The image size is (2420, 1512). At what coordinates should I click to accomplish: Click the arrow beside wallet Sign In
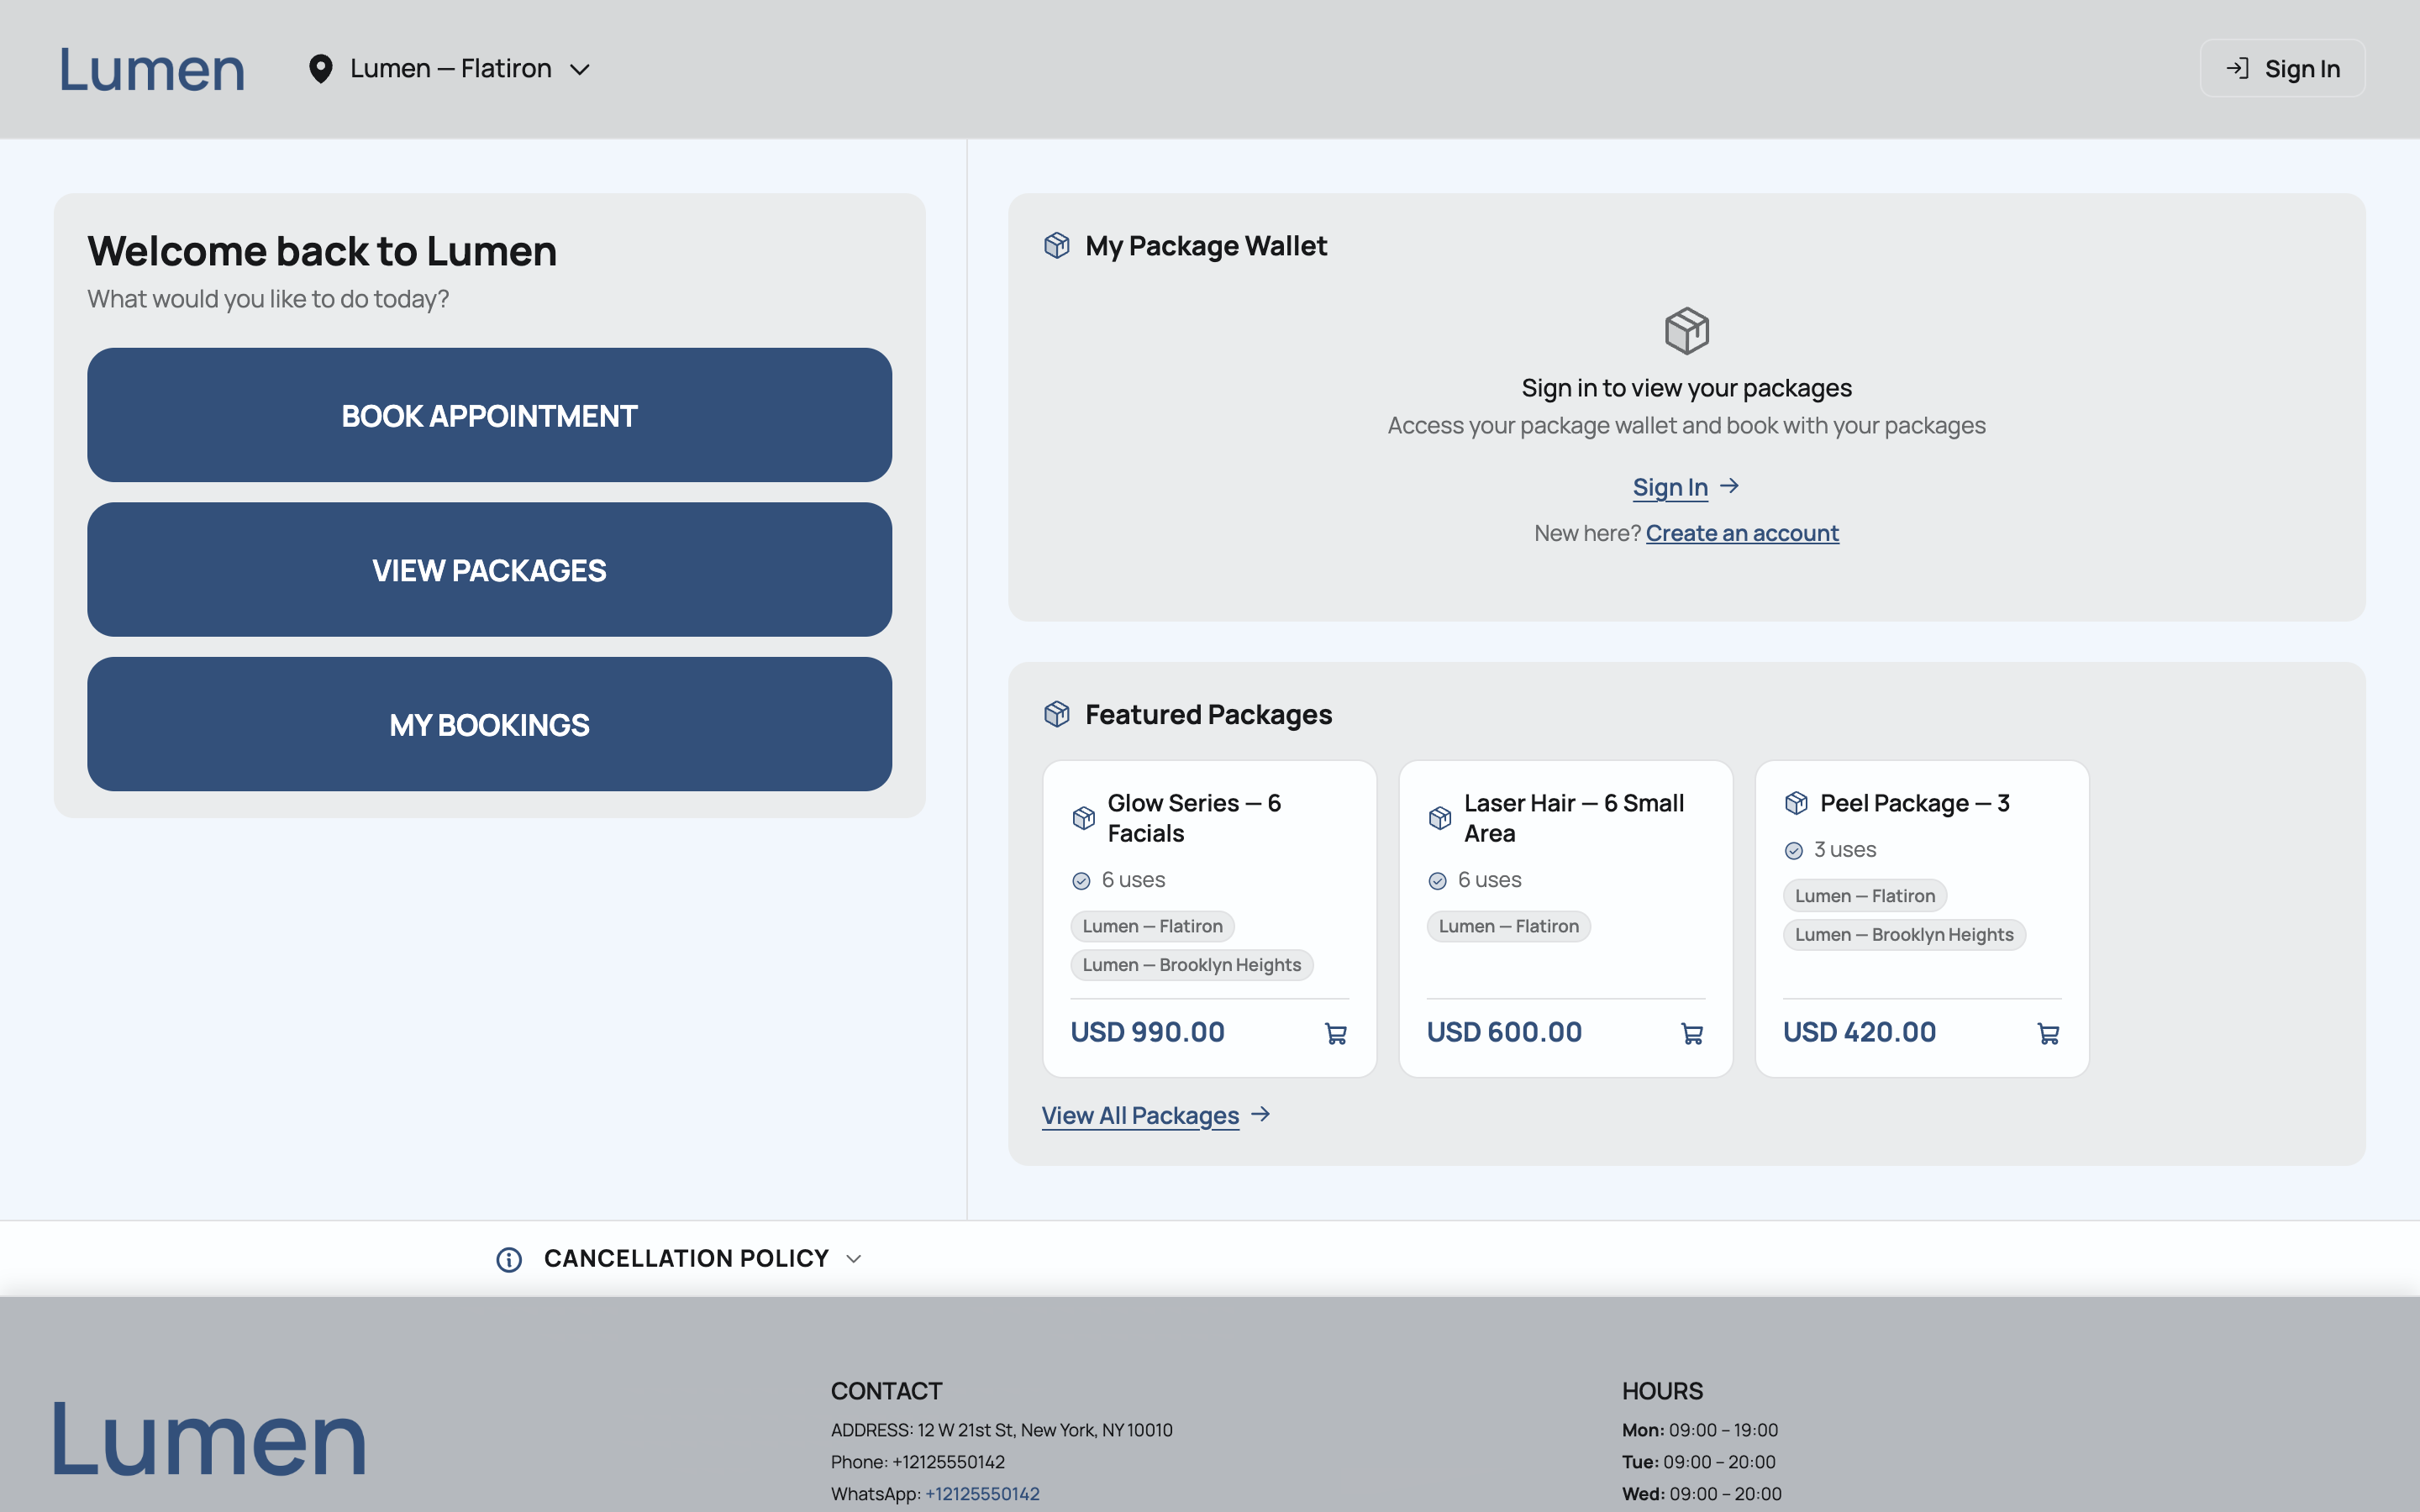pyautogui.click(x=1730, y=486)
